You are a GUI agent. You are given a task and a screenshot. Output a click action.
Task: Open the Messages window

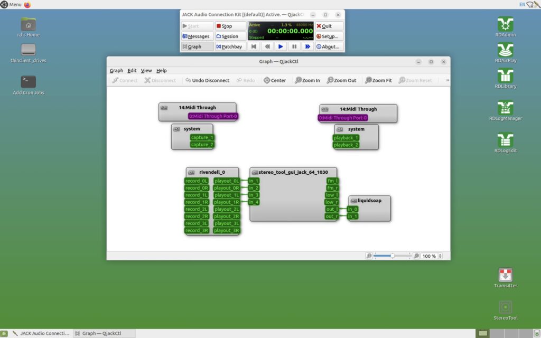click(x=197, y=36)
